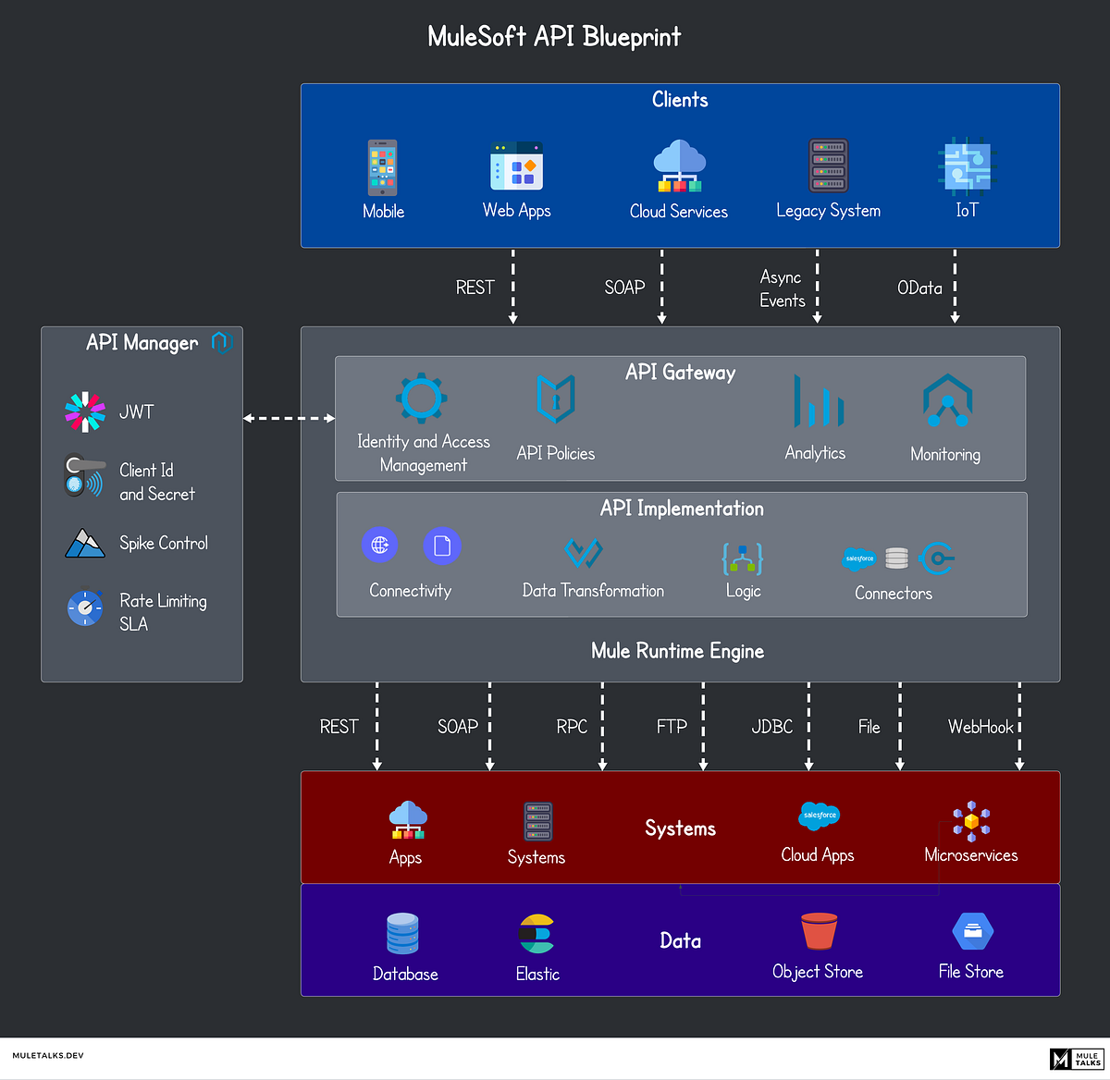Open the Mule Runtime Engine view
This screenshot has height=1080, width=1110.
677,651
